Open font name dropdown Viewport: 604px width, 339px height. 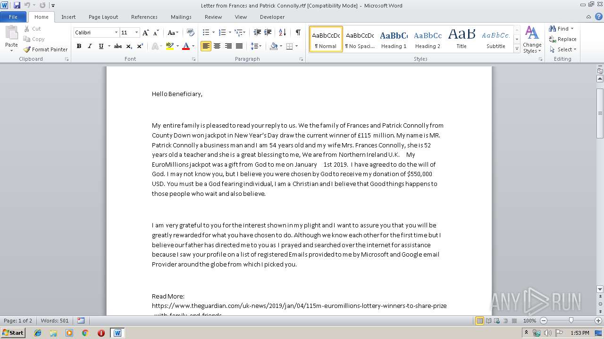pos(116,32)
